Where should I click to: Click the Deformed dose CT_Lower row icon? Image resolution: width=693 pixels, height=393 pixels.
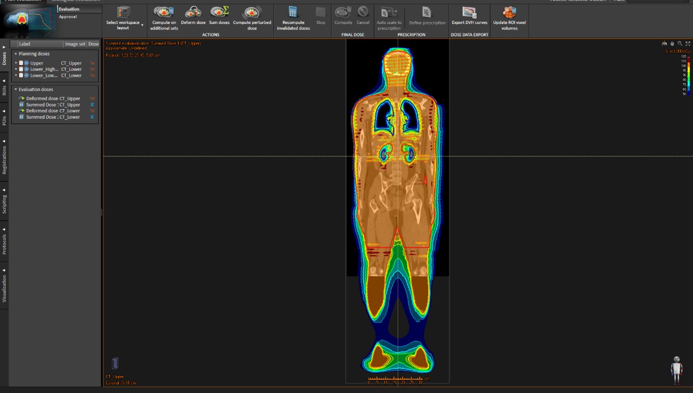tap(21, 111)
